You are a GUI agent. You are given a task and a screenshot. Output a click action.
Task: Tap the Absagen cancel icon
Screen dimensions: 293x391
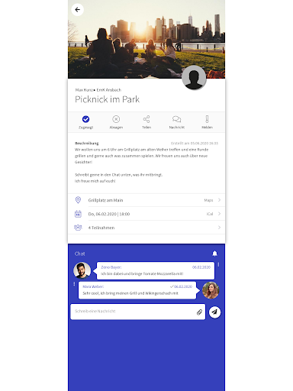click(x=116, y=119)
